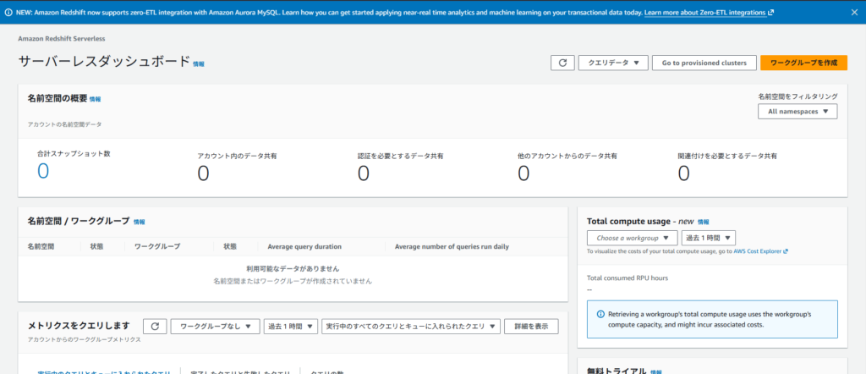The height and width of the screenshot is (374, 866).
Task: Click the ワークグループ column header
Action: pos(157,246)
